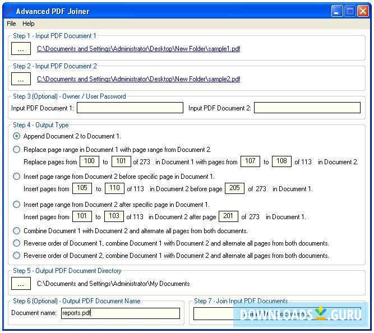Click the Replace pages to field showing 101
This screenshot has height=333, width=374.
121,161
